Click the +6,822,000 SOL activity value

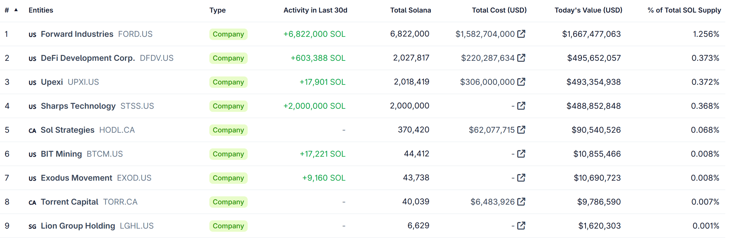click(x=315, y=34)
